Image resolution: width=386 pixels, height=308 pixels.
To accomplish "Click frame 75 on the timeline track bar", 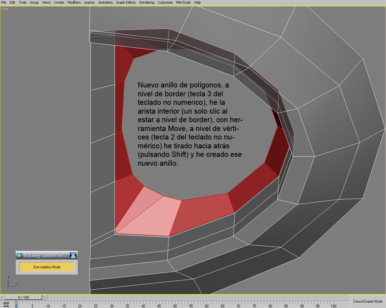I will [x=254, y=306].
